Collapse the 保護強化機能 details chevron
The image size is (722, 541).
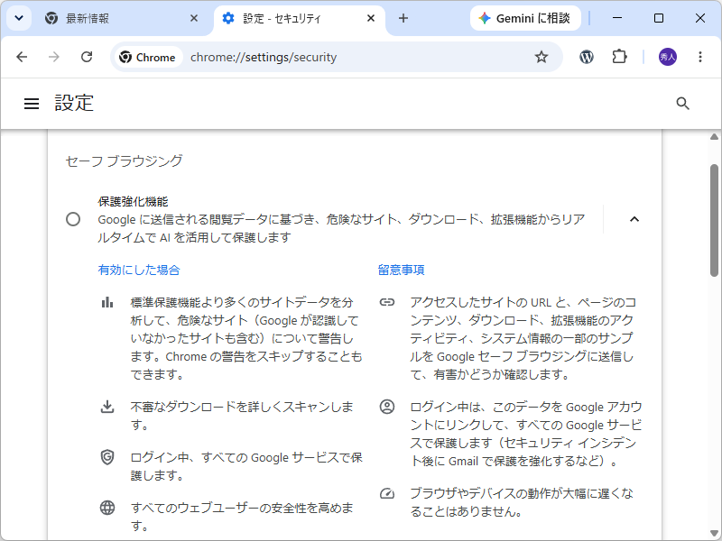tap(634, 219)
